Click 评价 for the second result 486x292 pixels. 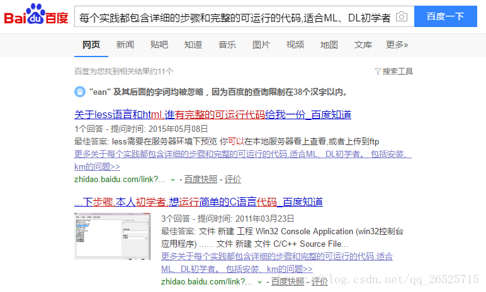coord(320,282)
